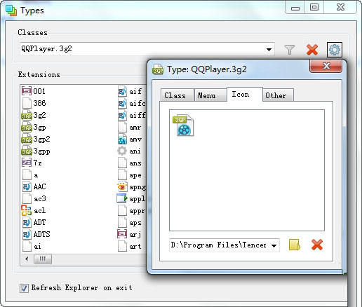
Task: Open class properties with the gear icon
Action: [335, 50]
